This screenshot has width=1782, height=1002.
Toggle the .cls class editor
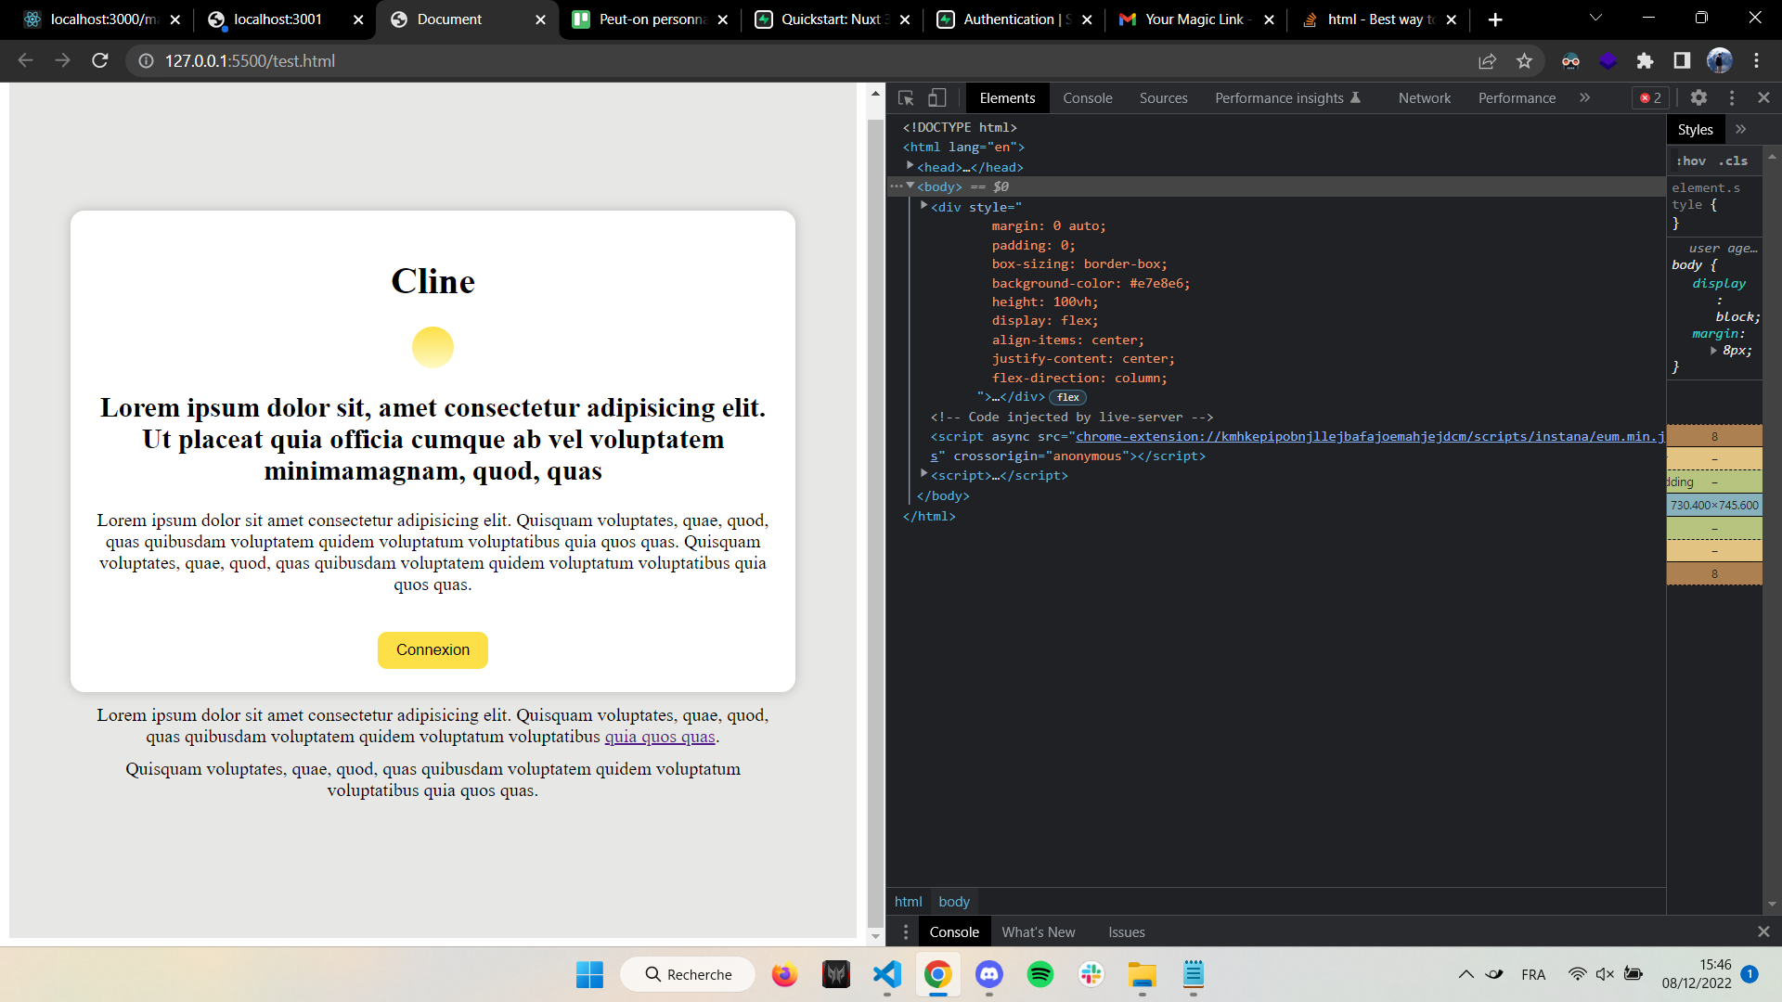coord(1733,161)
